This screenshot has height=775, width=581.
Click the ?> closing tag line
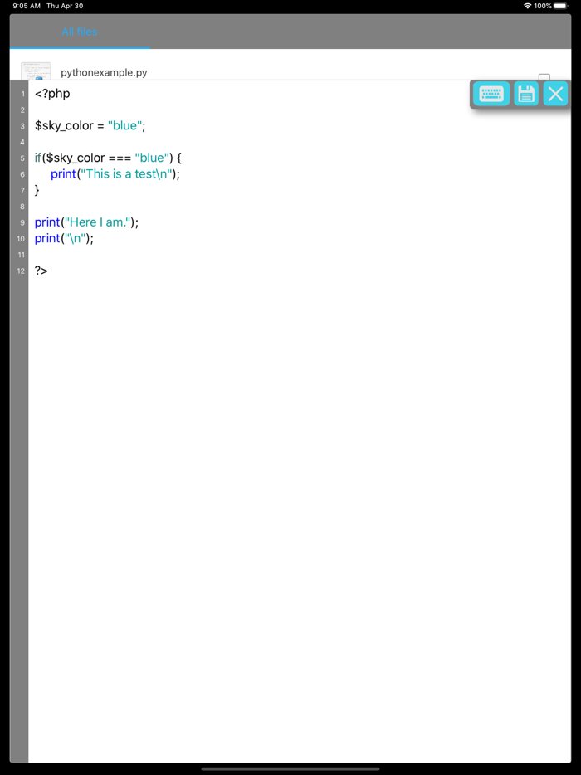41,271
